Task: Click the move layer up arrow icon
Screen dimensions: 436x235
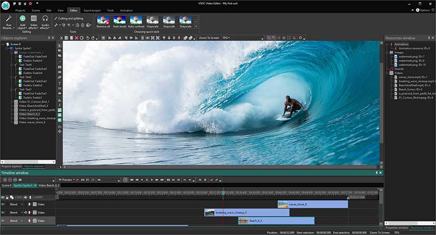Action: [164, 38]
